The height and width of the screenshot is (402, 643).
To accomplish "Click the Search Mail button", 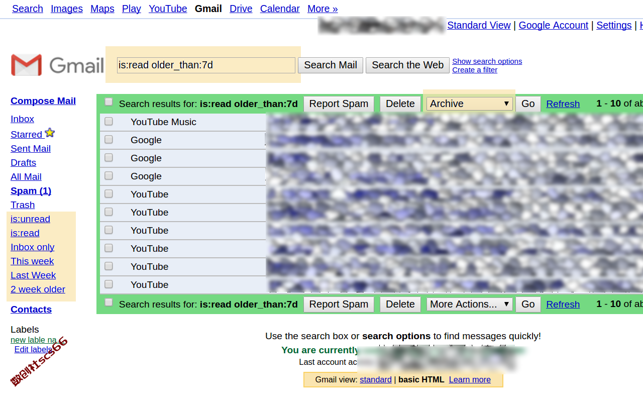I will [331, 65].
